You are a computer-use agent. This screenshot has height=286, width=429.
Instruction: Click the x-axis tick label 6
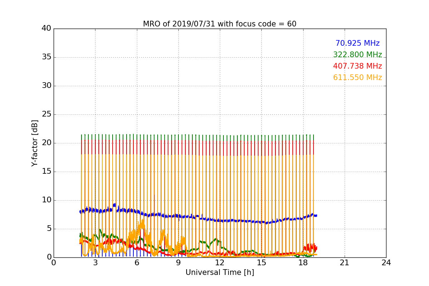tap(137, 263)
